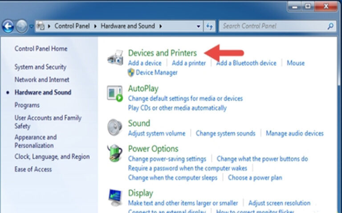
Task: Click the Display monitor icon
Action: [x=115, y=197]
